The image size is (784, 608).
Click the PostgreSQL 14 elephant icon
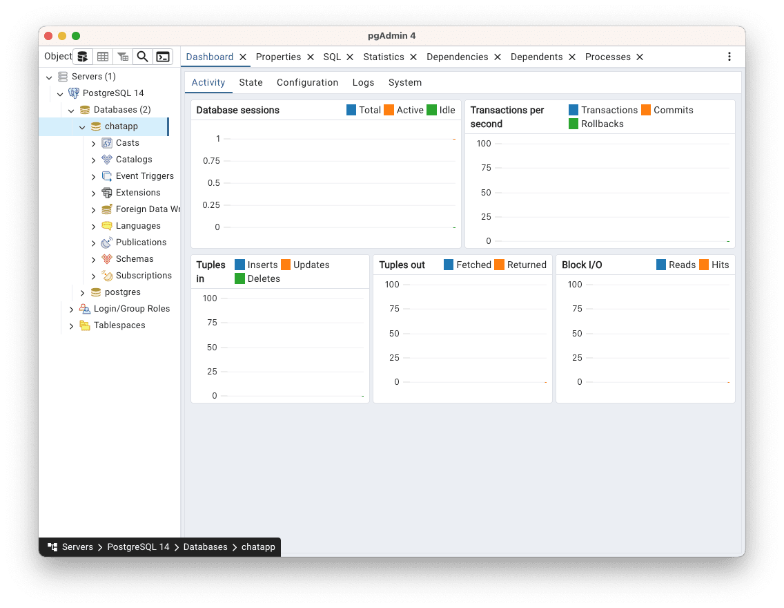[x=73, y=93]
